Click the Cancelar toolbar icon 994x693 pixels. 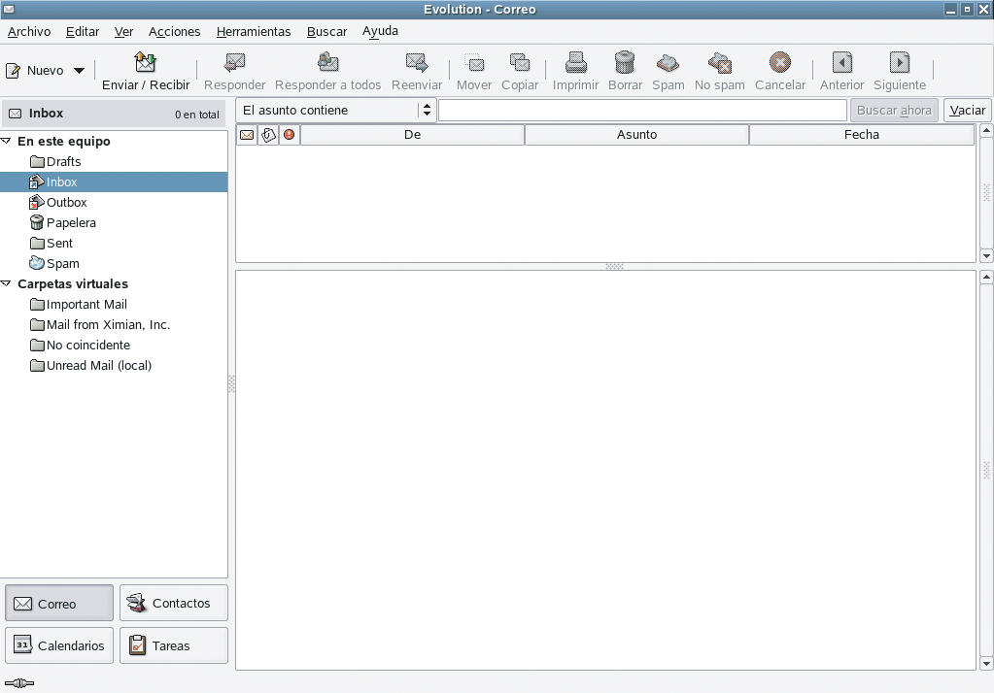[779, 62]
